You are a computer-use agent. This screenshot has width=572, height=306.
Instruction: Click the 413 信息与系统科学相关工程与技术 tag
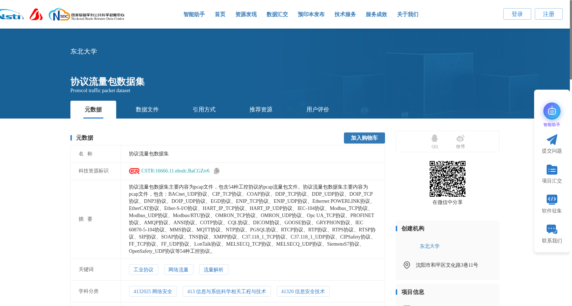(227, 292)
